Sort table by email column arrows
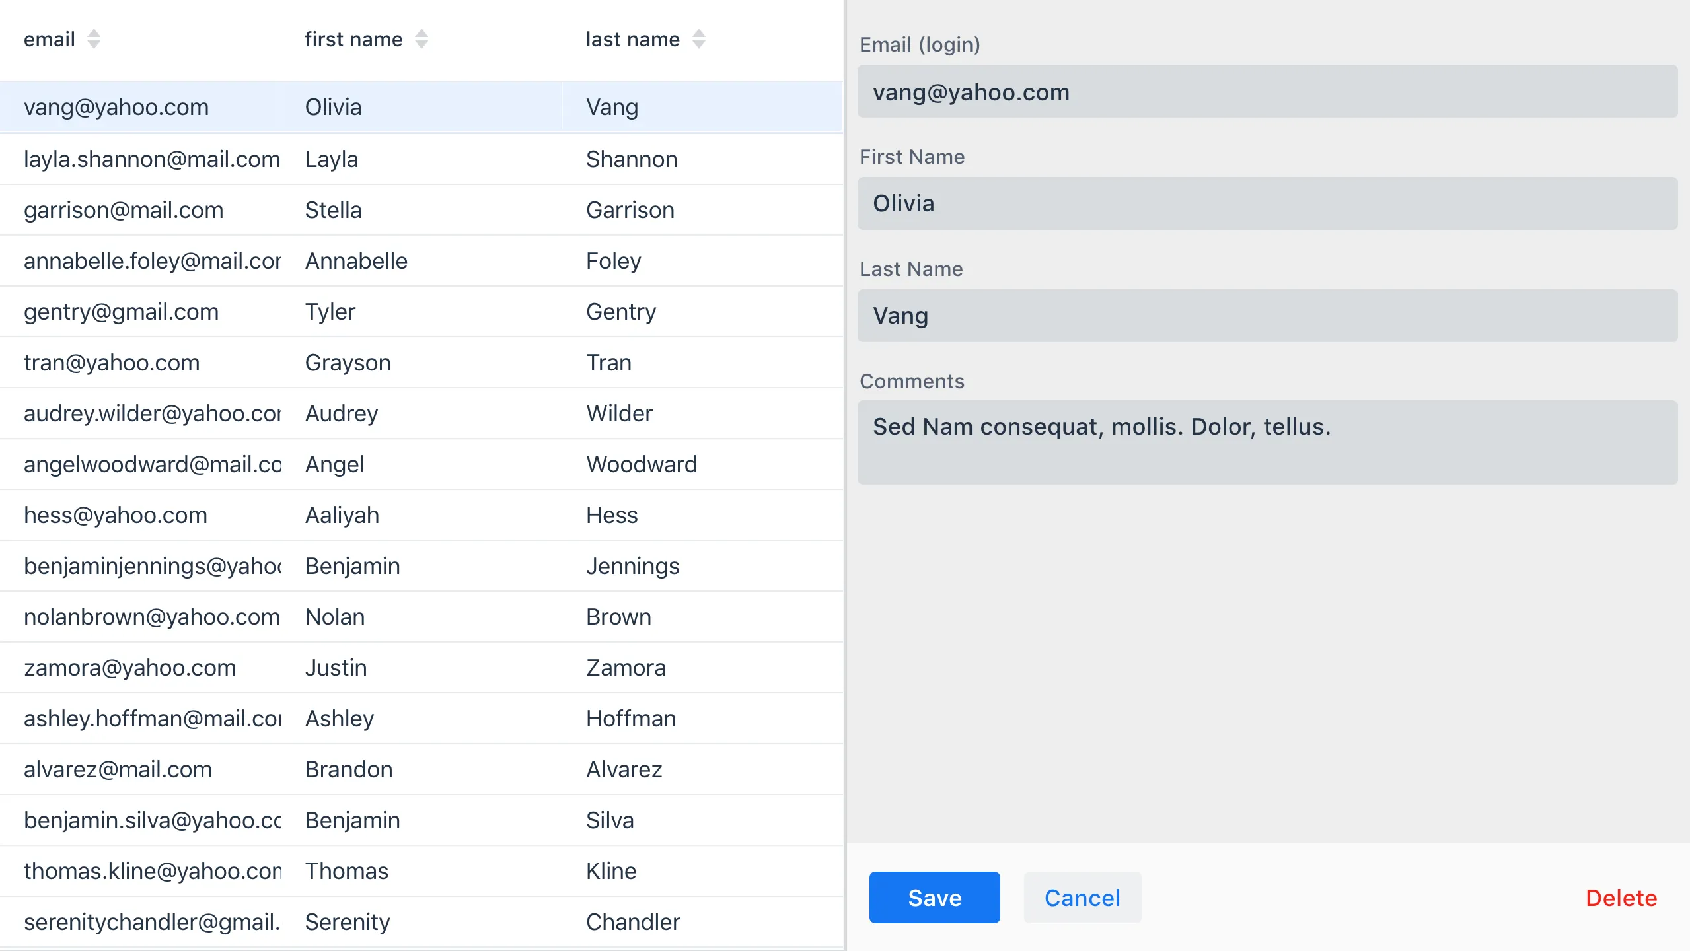1690x951 pixels. (x=94, y=39)
